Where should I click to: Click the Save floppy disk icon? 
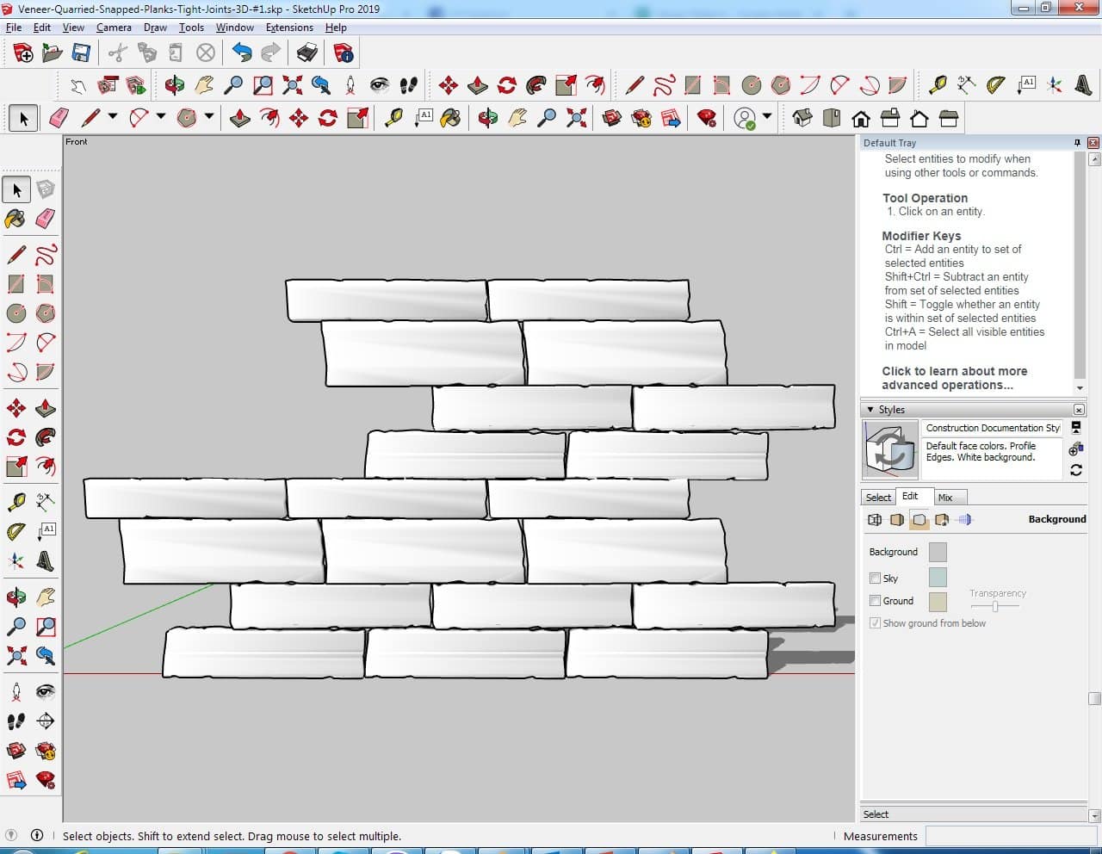pyautogui.click(x=81, y=53)
